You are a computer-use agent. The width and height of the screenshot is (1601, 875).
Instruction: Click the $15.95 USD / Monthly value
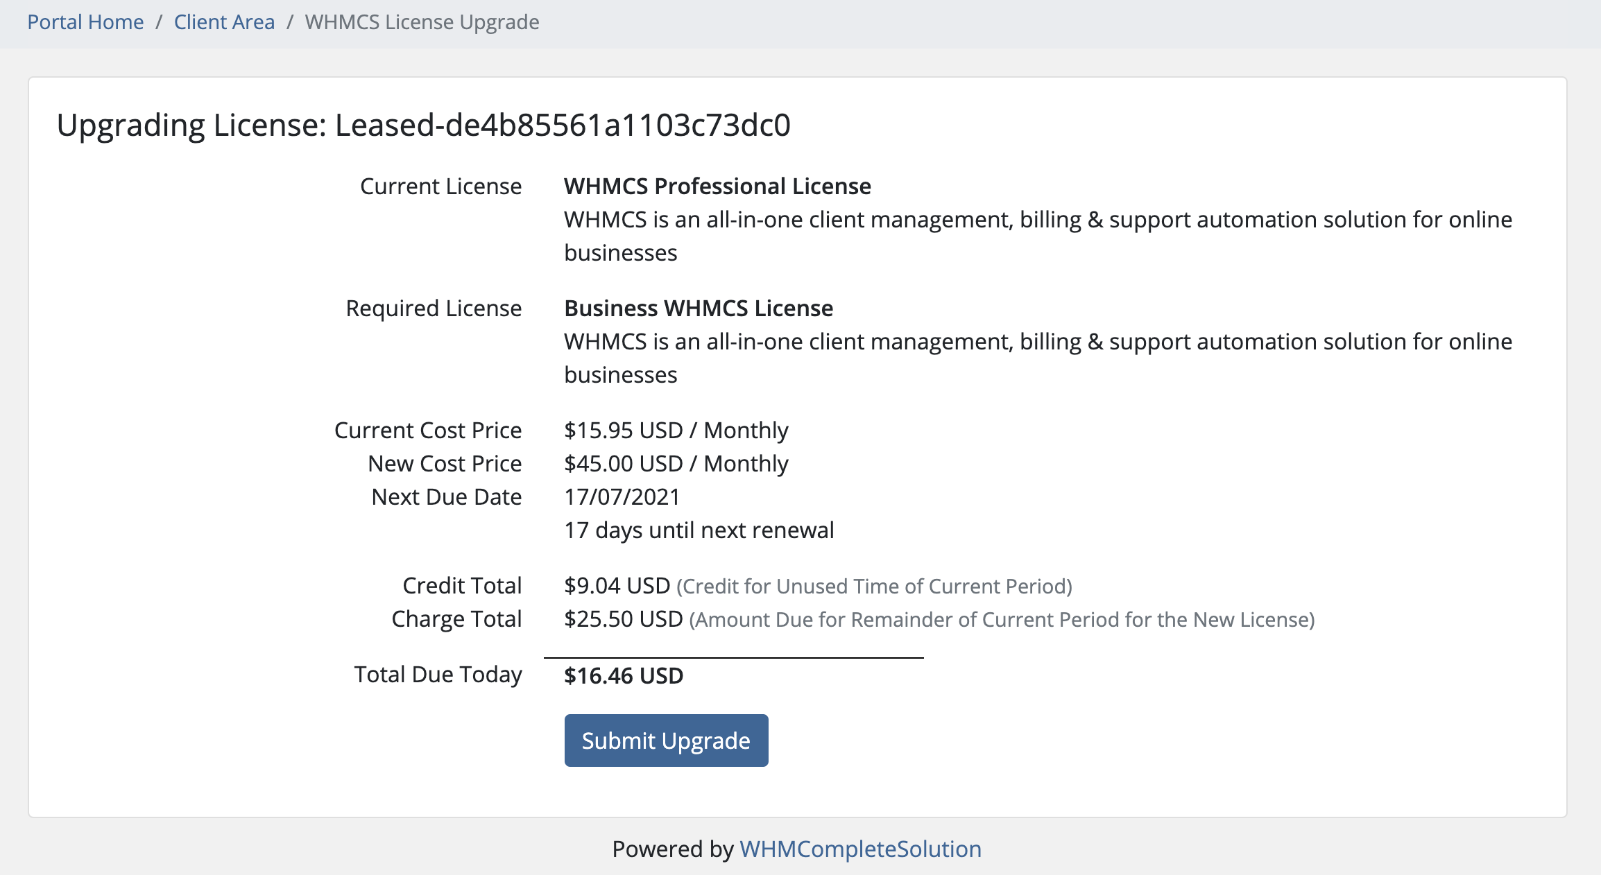pyautogui.click(x=676, y=431)
